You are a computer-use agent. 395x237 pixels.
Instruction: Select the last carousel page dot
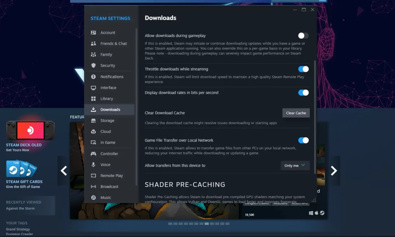(x=228, y=224)
